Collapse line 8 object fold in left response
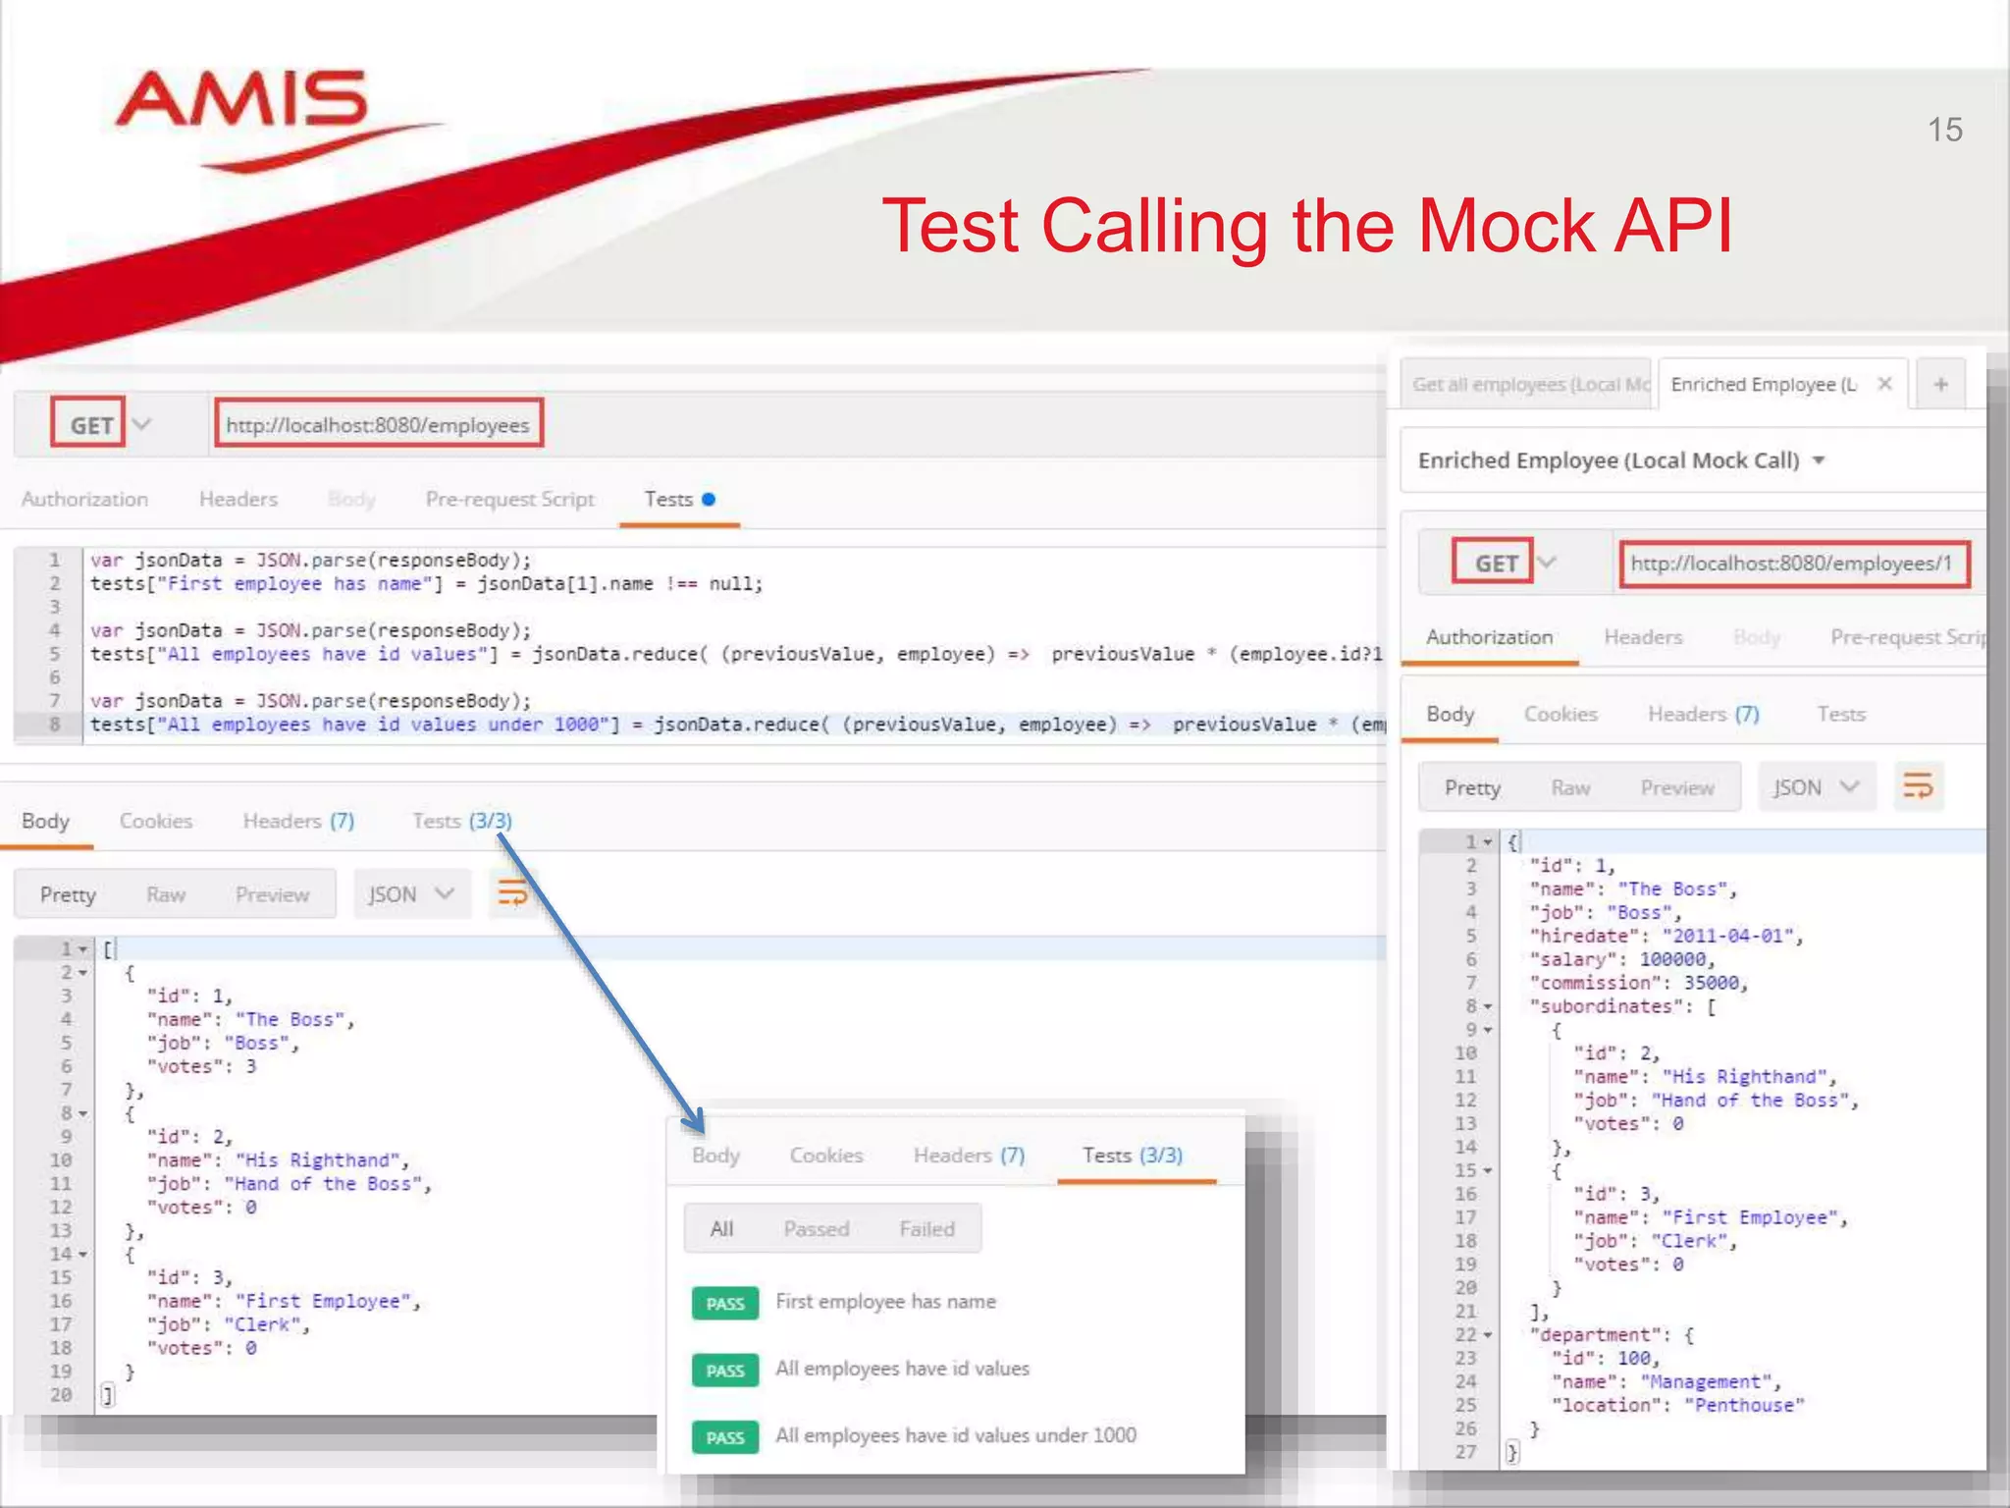 tap(82, 1114)
